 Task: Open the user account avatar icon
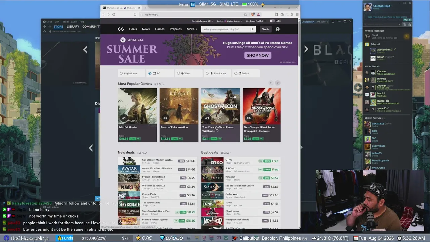(277, 29)
